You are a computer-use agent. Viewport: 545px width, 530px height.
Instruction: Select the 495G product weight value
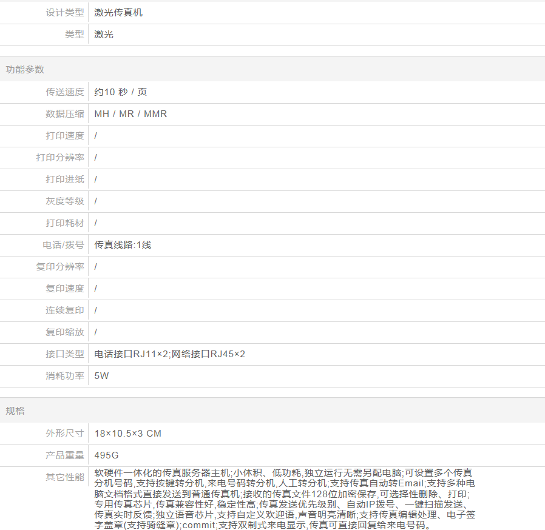106,455
